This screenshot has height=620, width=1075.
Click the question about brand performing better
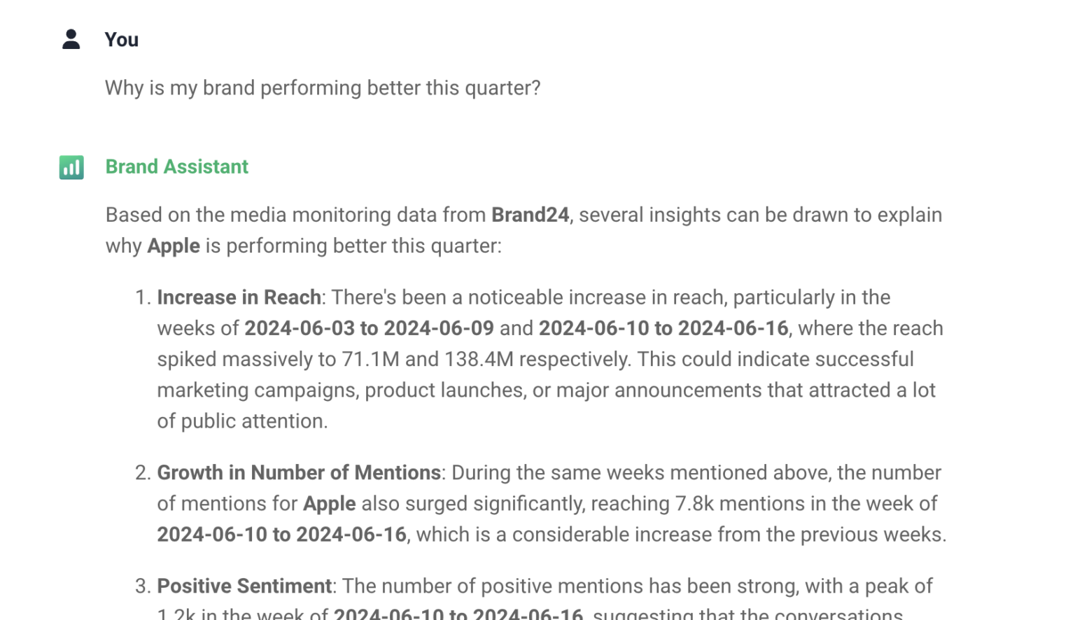click(323, 88)
